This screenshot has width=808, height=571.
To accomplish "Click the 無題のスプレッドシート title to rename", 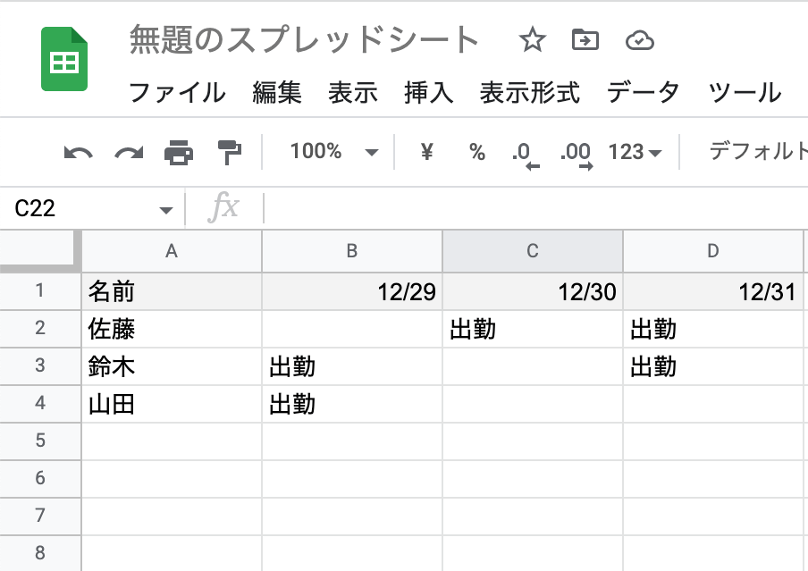I will pyautogui.click(x=304, y=39).
